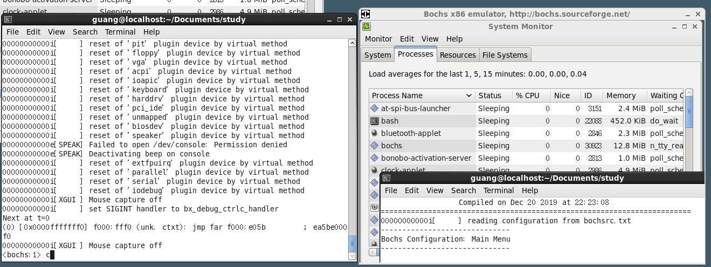Select the bonobo-activation-server process icon
This screenshot has height=267, width=711.
375,158
